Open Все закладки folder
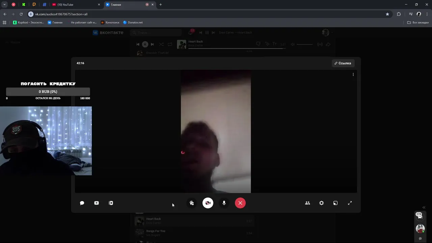 [x=418, y=22]
